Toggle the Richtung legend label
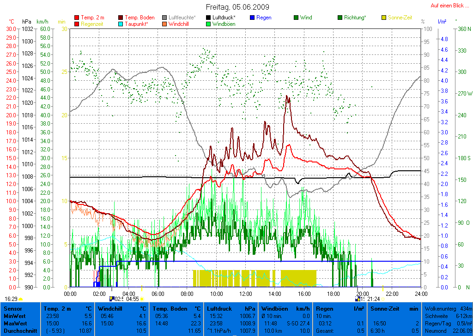This screenshot has width=473, height=336. [x=355, y=18]
